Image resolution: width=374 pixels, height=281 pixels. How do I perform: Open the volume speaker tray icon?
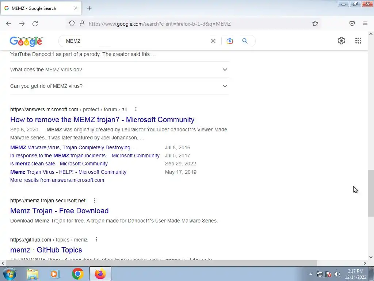[337, 274]
